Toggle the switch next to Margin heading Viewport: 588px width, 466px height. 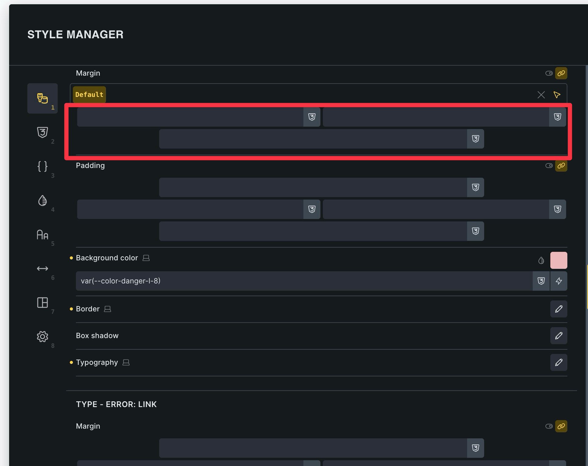coord(549,73)
